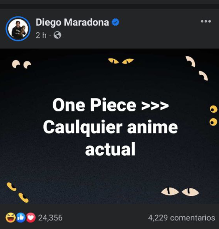Click the blue verified badge

pos(116,22)
